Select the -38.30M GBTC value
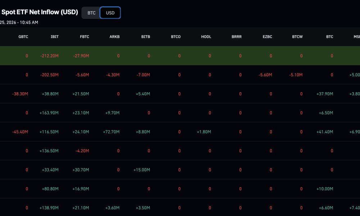Viewport: 360px width, 216px height. pyautogui.click(x=20, y=94)
